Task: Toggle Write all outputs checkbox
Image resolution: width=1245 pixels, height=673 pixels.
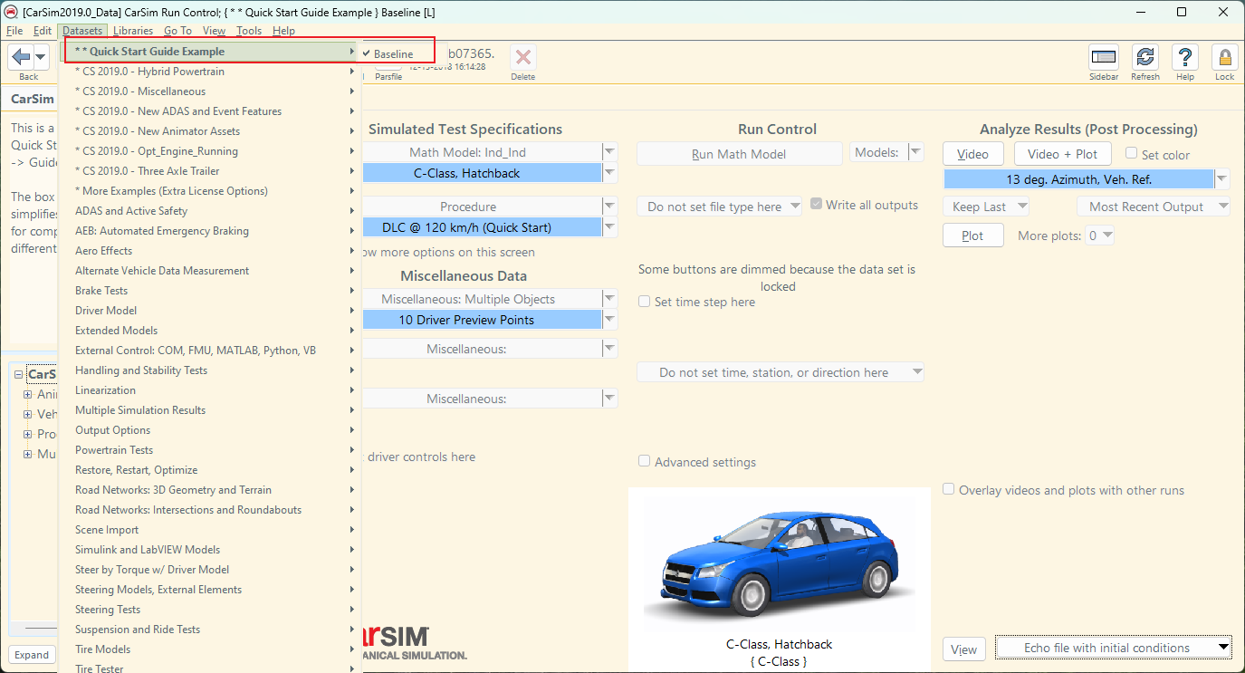Action: (x=817, y=205)
